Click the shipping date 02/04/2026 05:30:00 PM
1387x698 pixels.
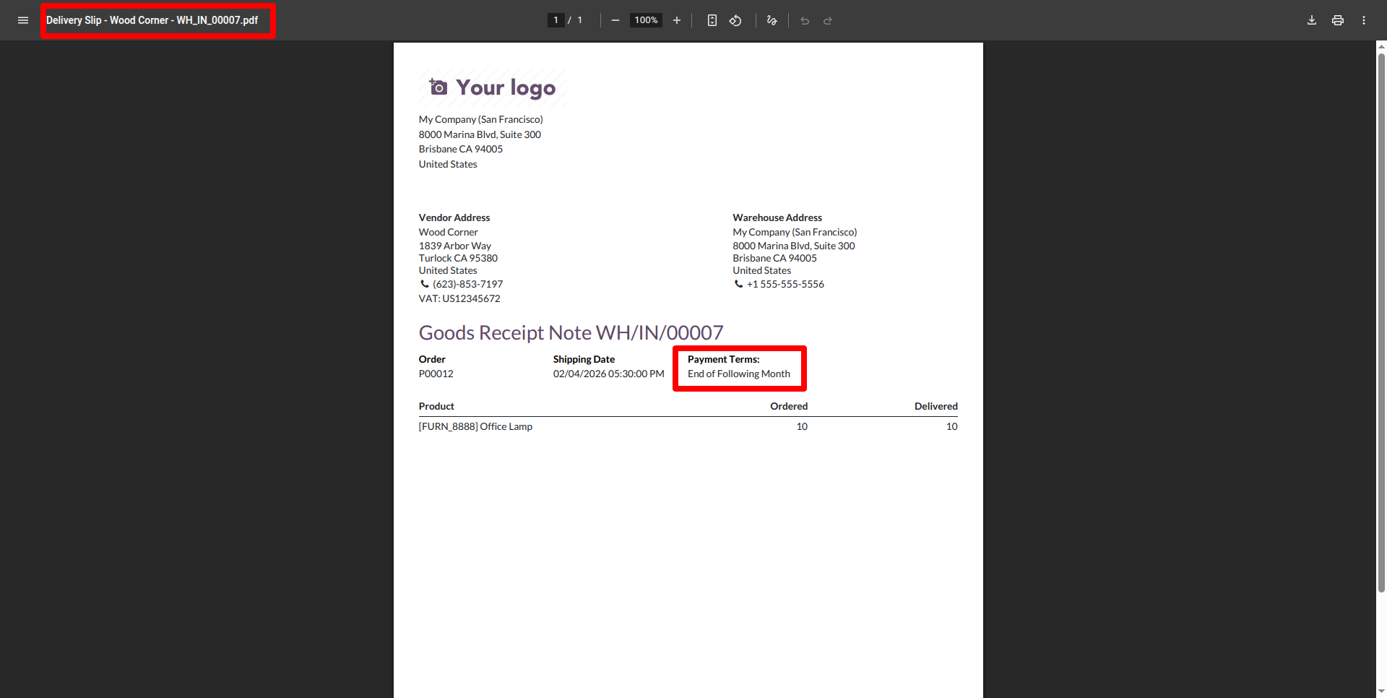point(608,374)
